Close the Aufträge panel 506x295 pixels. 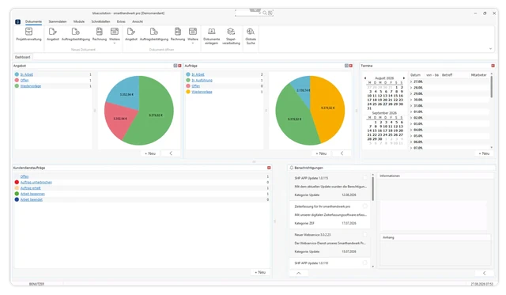(351, 66)
